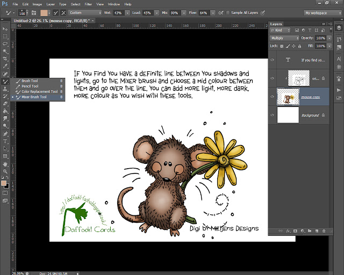Select the Dodge tool
This screenshot has width=344, height=275.
point(5,126)
